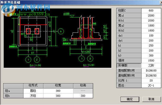Click the foundation preview drawing

pos(58,38)
